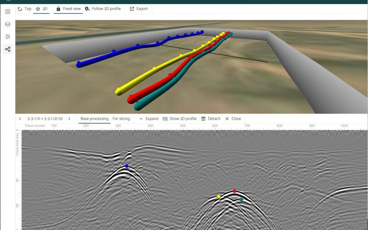The image size is (368, 230).
Task: Select the red marker point on the radargram
Action: [x=235, y=191]
